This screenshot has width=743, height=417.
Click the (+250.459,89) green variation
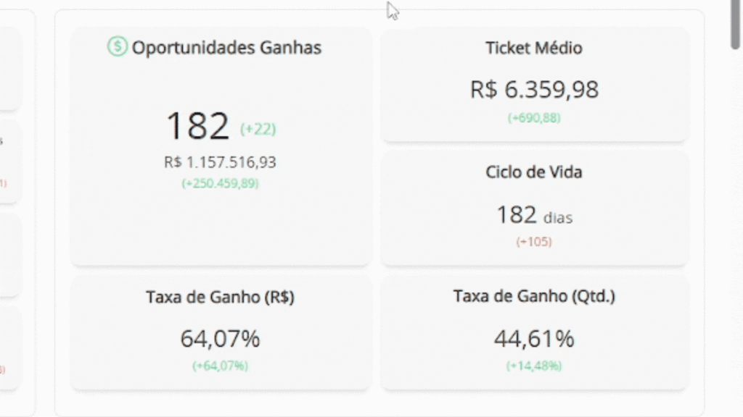click(x=220, y=183)
